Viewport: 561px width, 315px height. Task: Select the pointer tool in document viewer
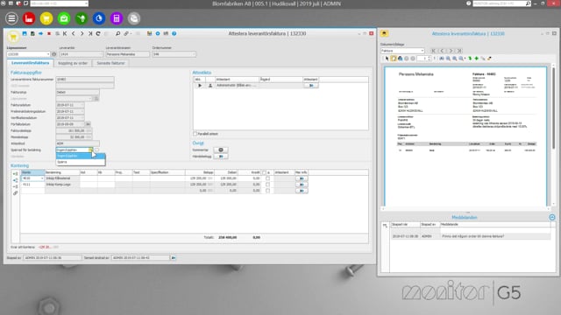pyautogui.click(x=387, y=59)
